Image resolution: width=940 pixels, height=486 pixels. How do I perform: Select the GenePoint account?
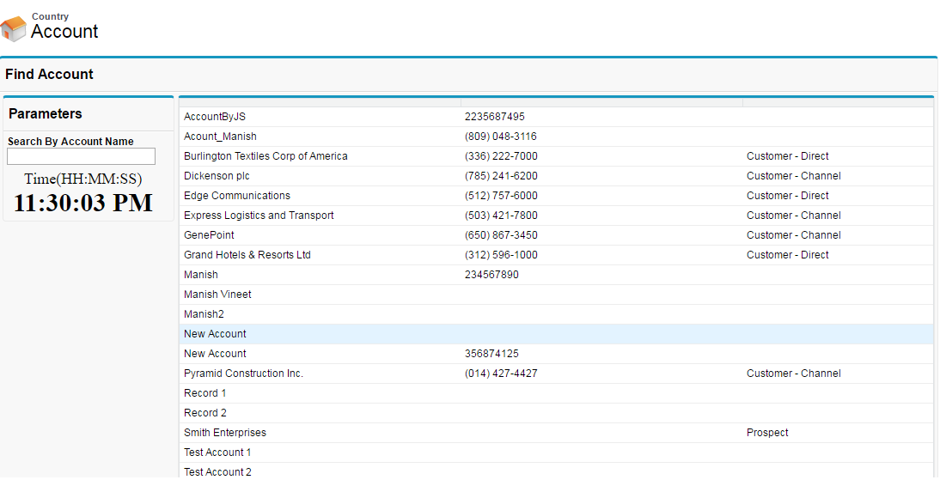[x=209, y=235]
